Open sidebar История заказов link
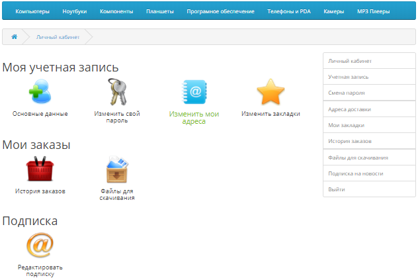The width and height of the screenshot is (420, 280). pyautogui.click(x=349, y=141)
